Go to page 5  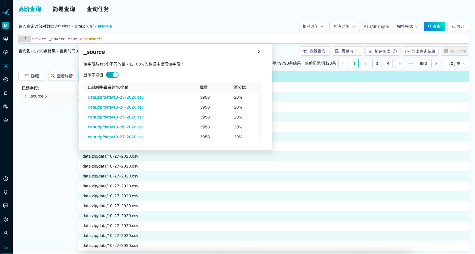400,63
